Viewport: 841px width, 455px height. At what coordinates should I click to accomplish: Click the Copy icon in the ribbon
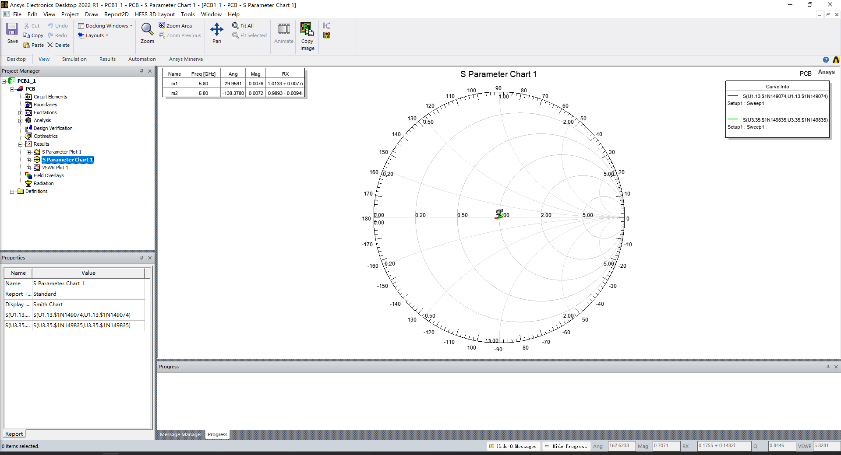[x=27, y=35]
